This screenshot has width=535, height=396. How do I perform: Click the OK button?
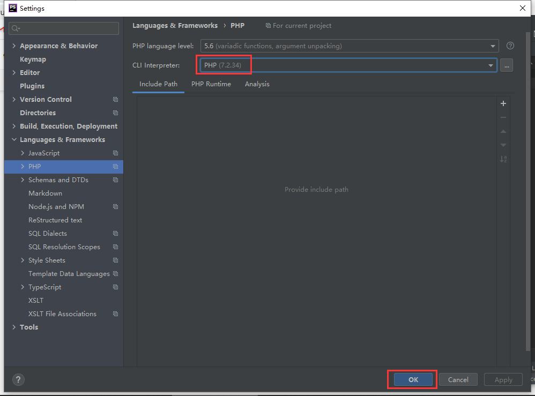pos(413,379)
